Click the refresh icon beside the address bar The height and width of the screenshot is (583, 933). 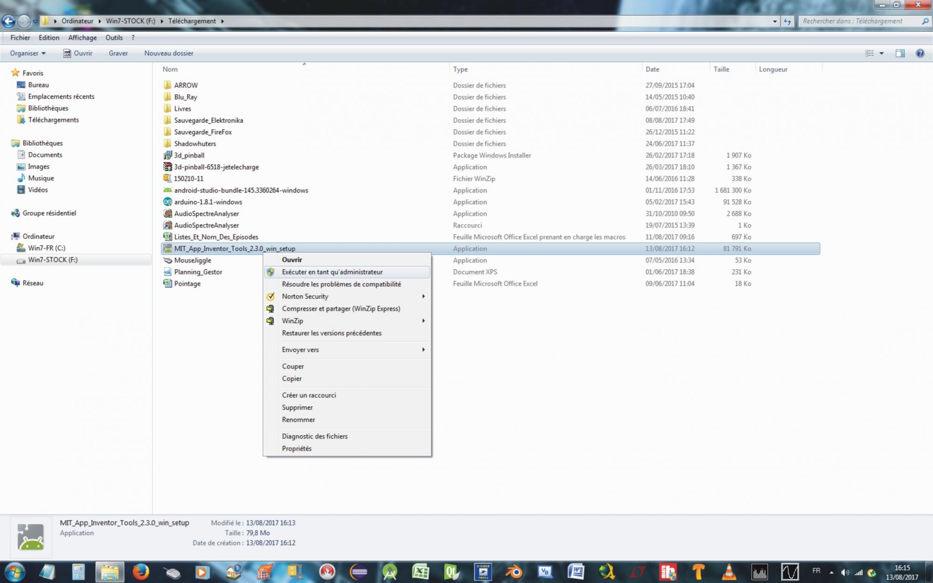coord(787,21)
